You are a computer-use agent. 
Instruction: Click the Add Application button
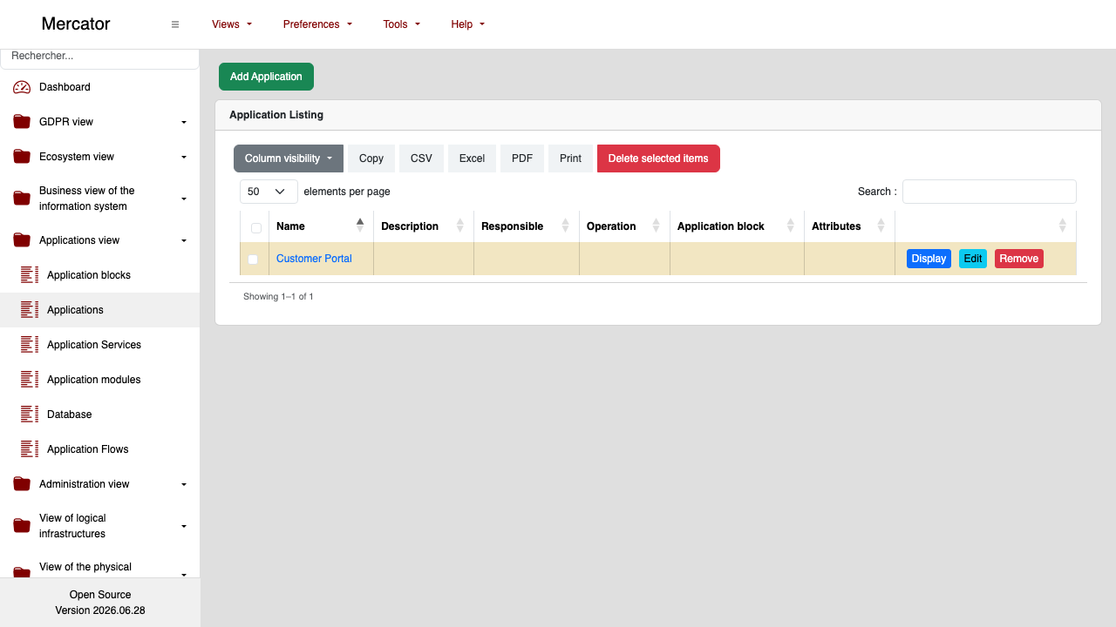pos(266,77)
